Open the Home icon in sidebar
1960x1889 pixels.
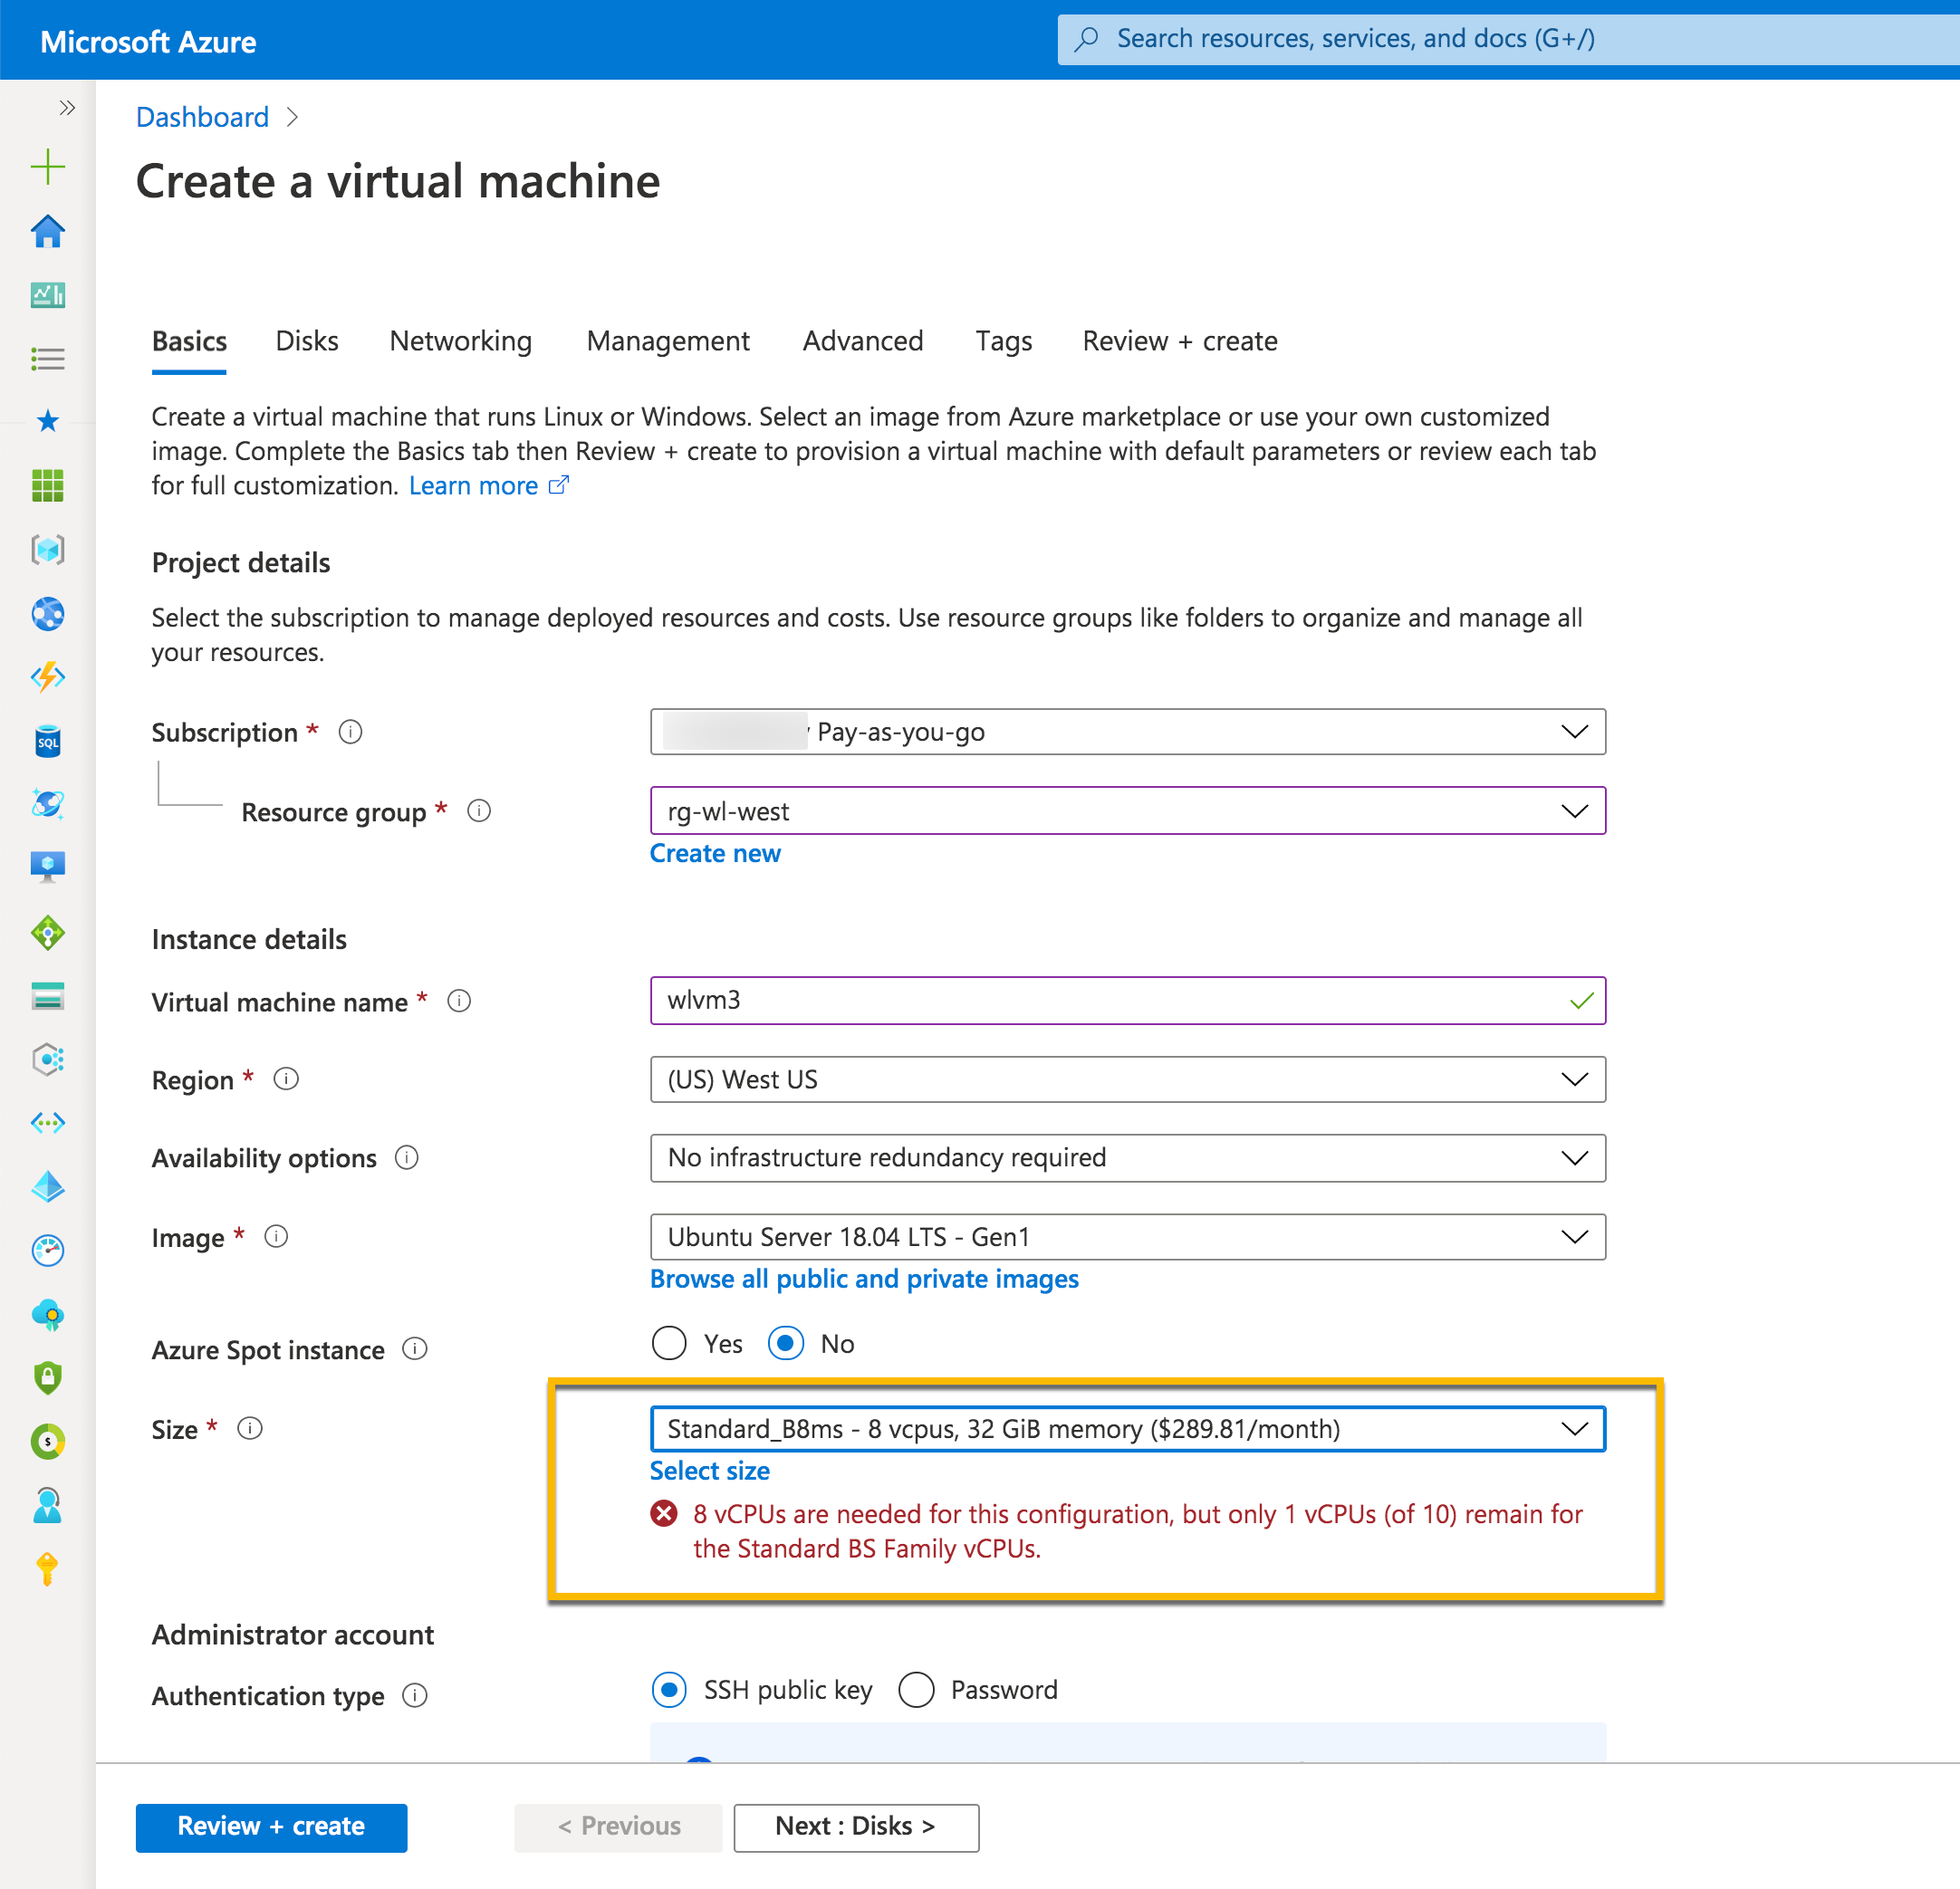tap(47, 231)
